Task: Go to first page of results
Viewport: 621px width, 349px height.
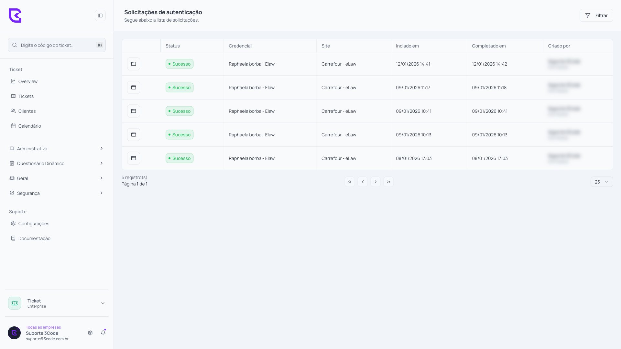Action: click(350, 182)
